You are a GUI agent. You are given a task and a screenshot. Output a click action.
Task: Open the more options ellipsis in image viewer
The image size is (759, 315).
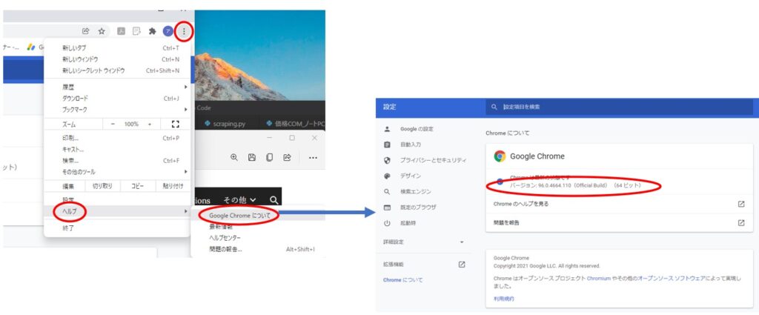314,158
